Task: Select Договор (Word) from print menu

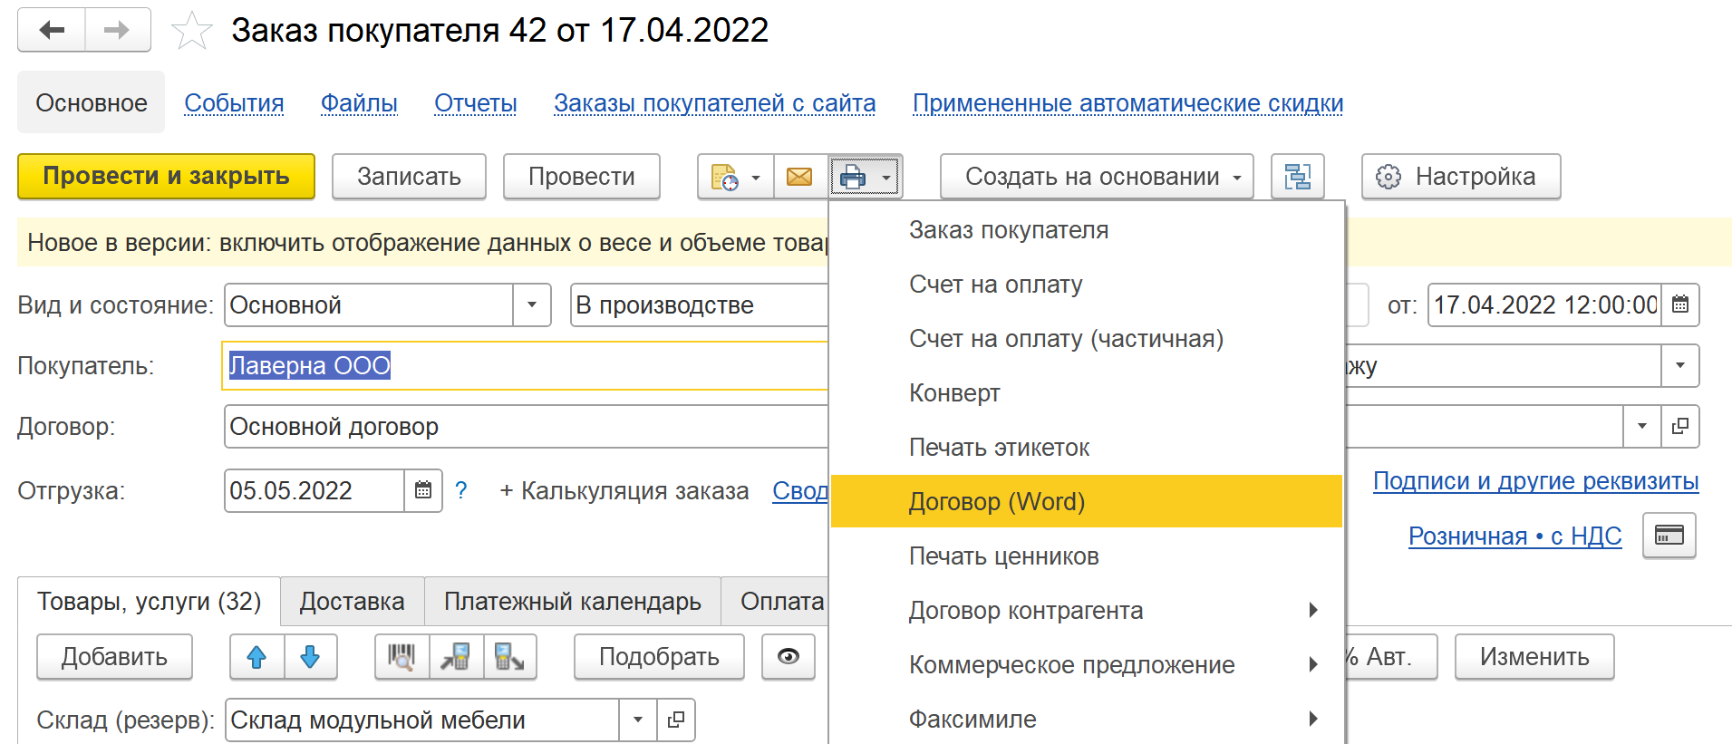Action: click(1087, 501)
